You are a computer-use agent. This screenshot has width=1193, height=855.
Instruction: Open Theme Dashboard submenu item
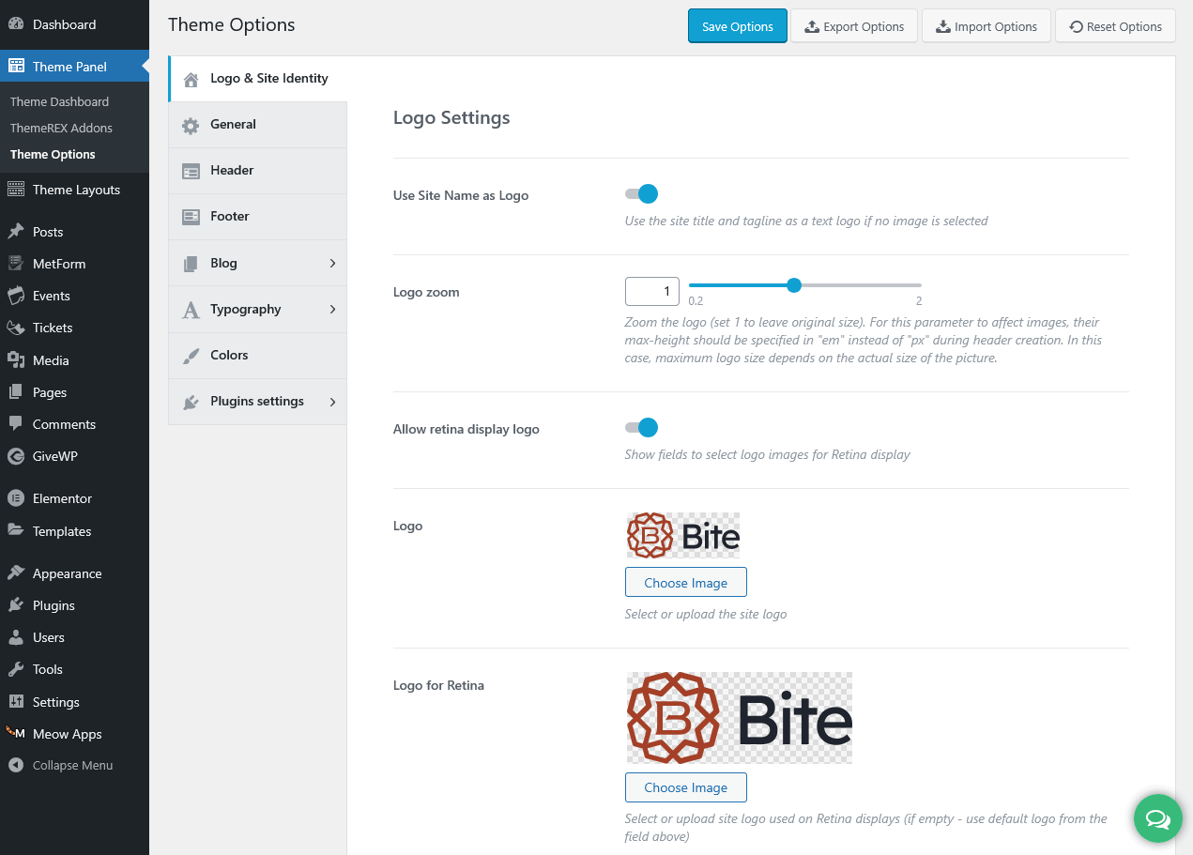pos(59,101)
